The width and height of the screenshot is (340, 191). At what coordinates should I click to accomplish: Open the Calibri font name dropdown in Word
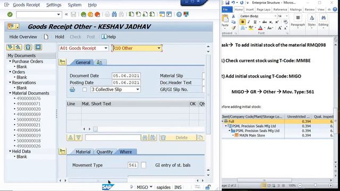(x=275, y=16)
